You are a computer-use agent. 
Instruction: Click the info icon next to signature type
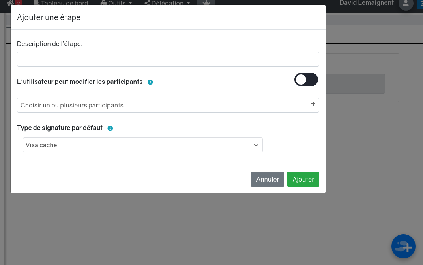point(110,128)
